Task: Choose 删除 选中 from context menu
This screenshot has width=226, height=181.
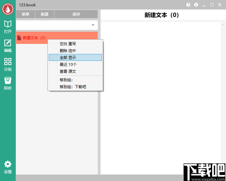Action: click(75, 51)
